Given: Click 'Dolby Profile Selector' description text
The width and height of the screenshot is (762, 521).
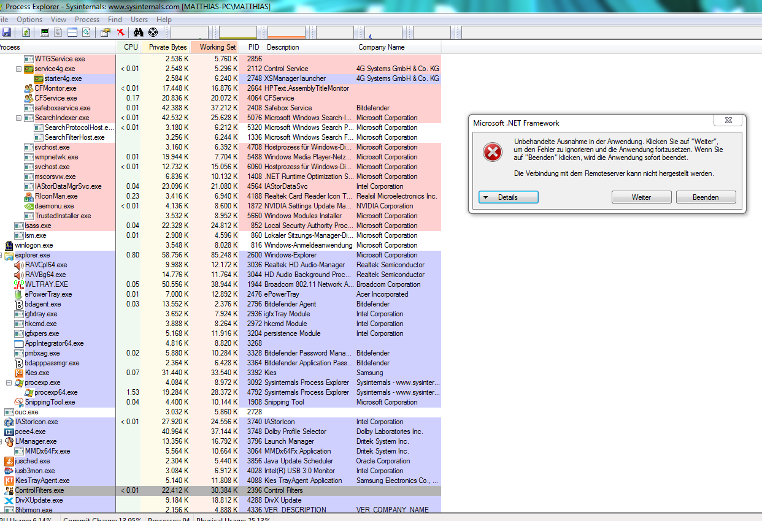Looking at the screenshot, I should (296, 432).
